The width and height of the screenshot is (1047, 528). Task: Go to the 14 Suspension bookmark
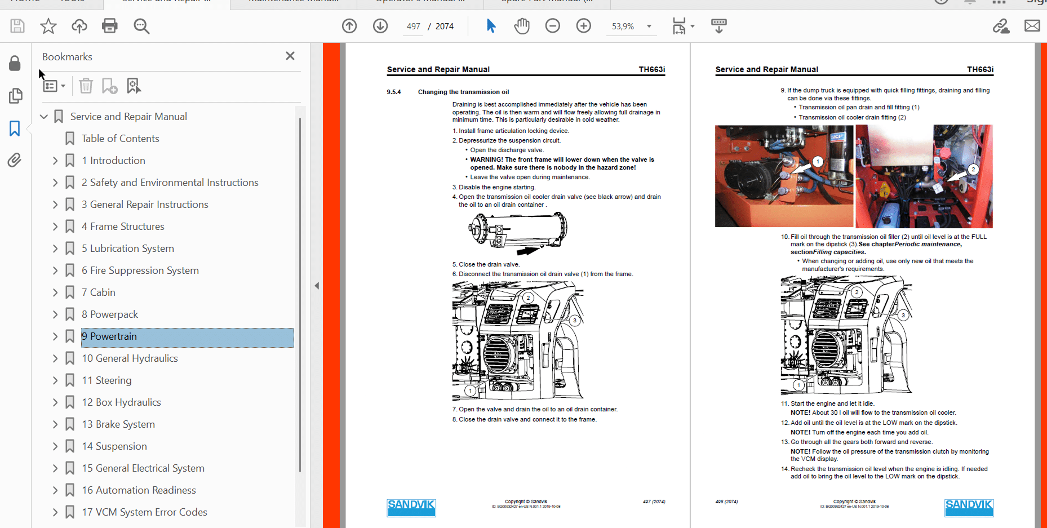tap(114, 446)
